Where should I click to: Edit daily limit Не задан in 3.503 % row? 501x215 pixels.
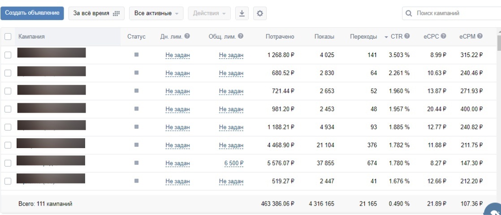coord(177,55)
